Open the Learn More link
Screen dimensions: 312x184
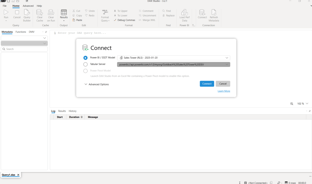point(224,91)
